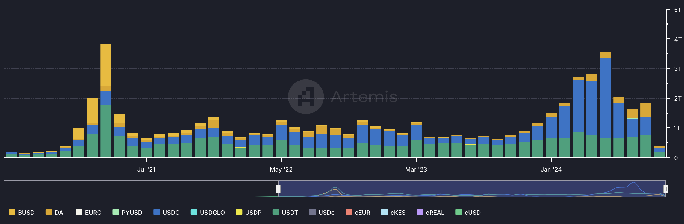Click the Jan '24 axis label
Image resolution: width=684 pixels, height=224 pixels.
pos(551,169)
